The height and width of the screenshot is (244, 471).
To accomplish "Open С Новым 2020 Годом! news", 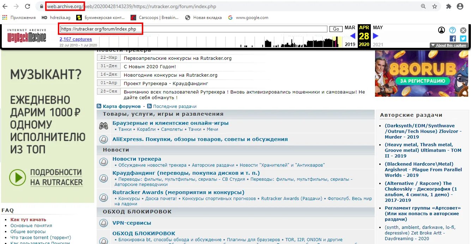I will click(x=150, y=67).
